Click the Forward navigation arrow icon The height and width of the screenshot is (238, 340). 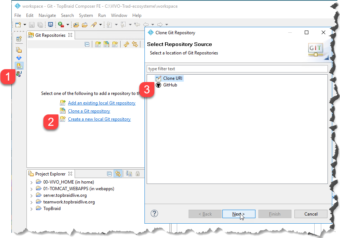tap(160, 25)
